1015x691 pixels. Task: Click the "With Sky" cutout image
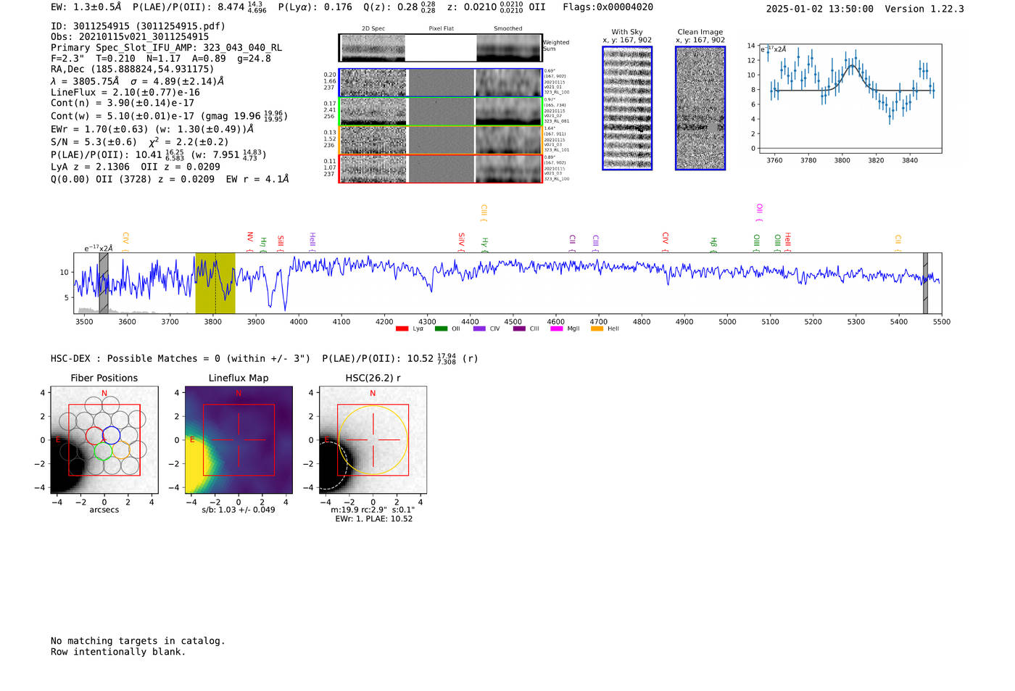point(627,108)
